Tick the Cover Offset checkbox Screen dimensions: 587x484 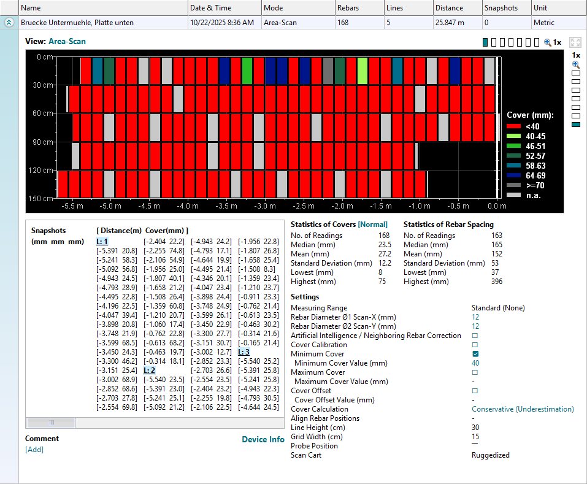[x=475, y=391]
